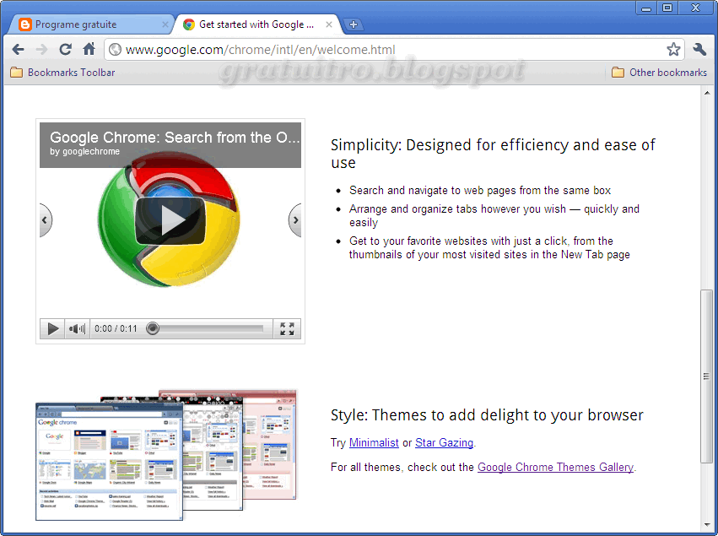The image size is (718, 536).
Task: Enter fullscreen video mode
Action: click(287, 328)
